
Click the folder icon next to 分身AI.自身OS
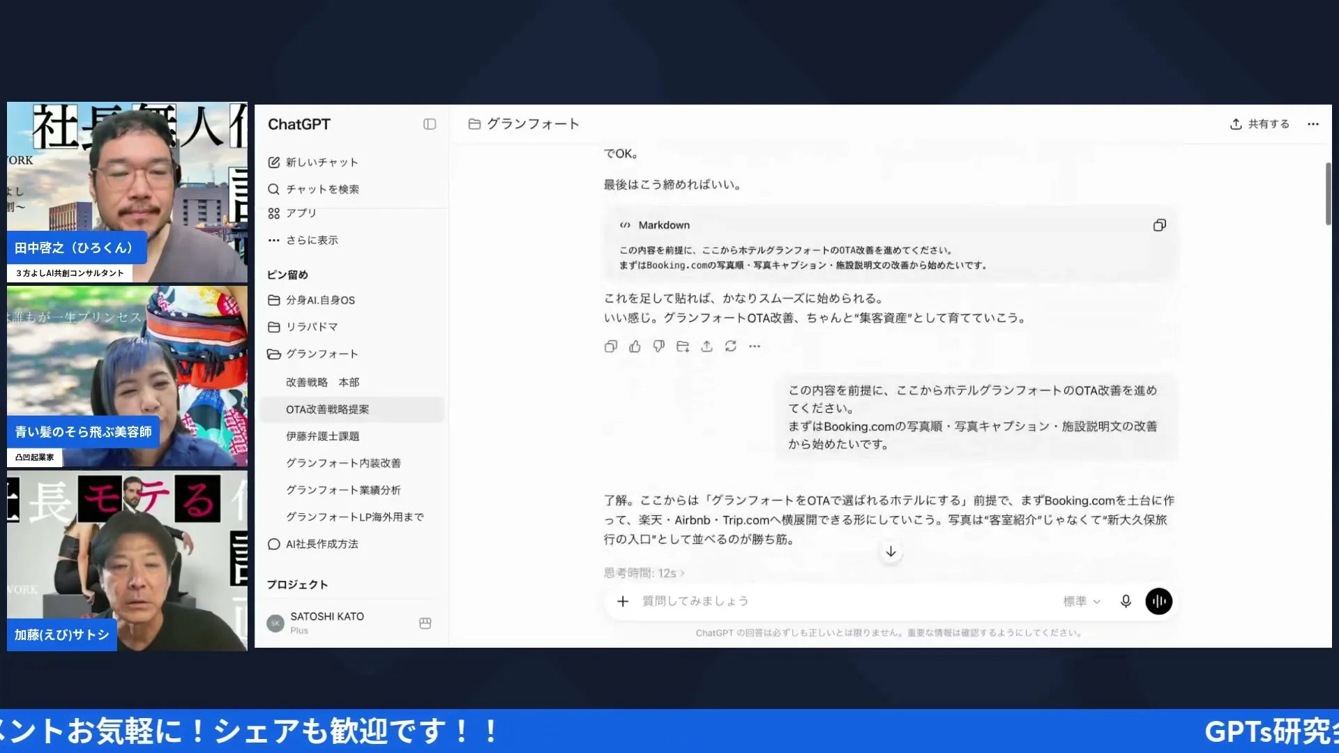(274, 300)
